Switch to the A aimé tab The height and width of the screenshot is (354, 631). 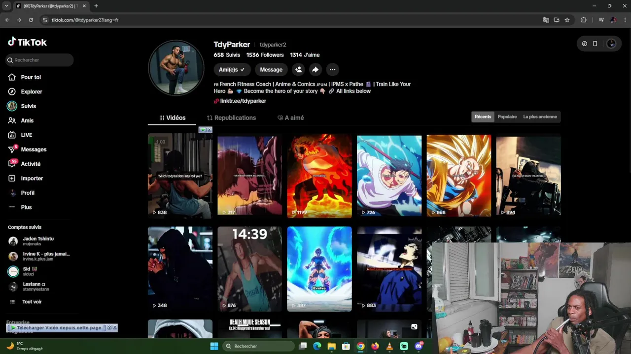coord(290,118)
